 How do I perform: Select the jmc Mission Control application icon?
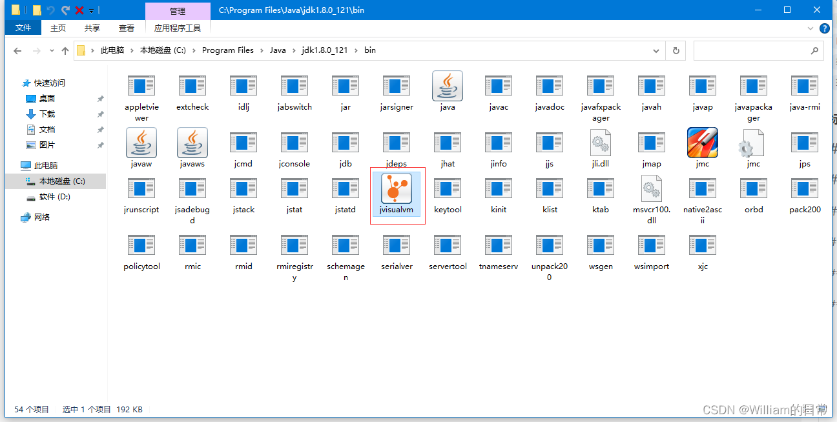703,143
